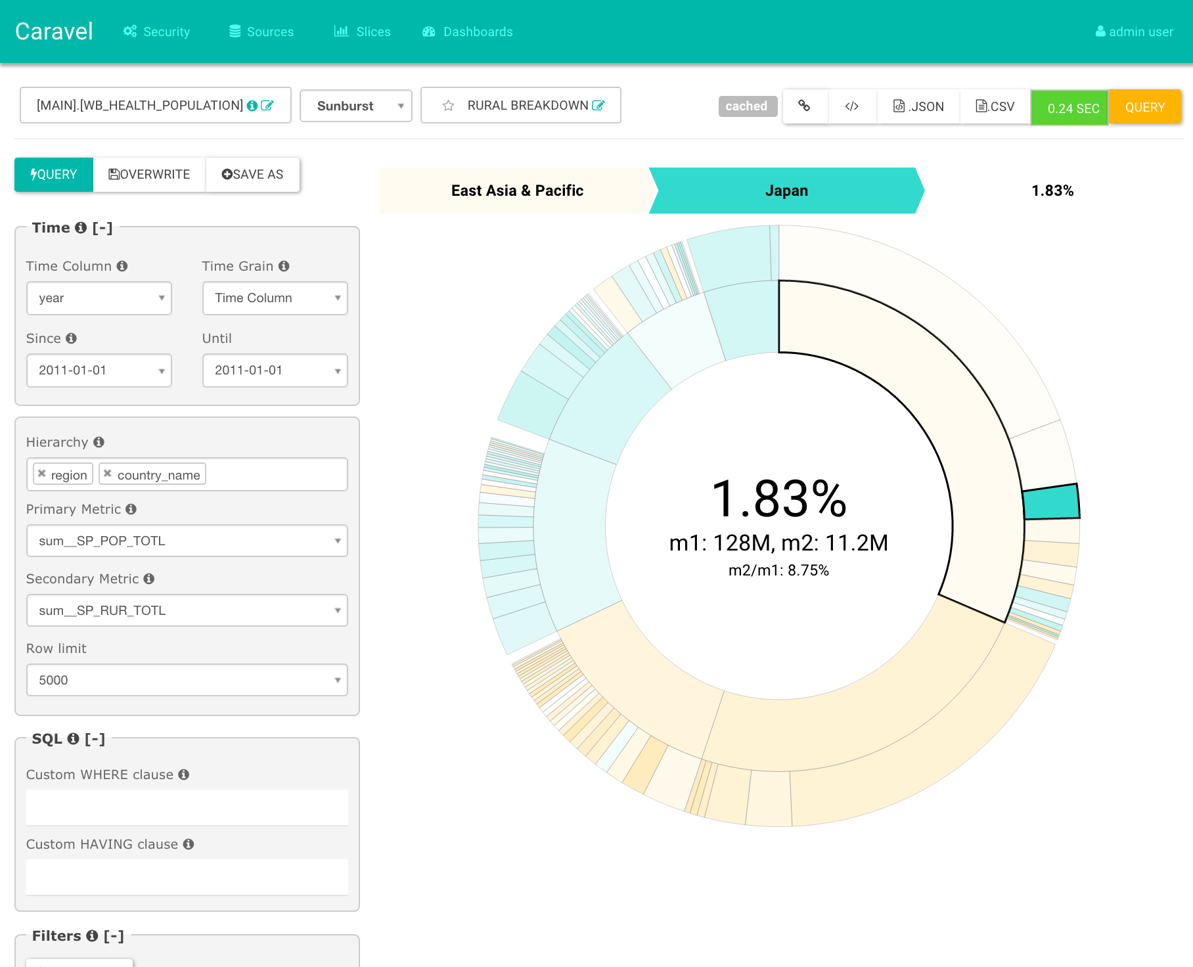Viewport: 1193px width, 967px height.
Task: Click the highlighted teal Japan segment
Action: pos(1051,503)
